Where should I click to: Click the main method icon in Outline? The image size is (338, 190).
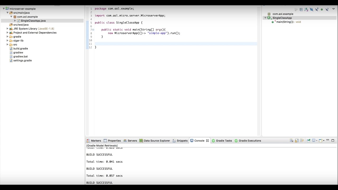[x=273, y=22]
